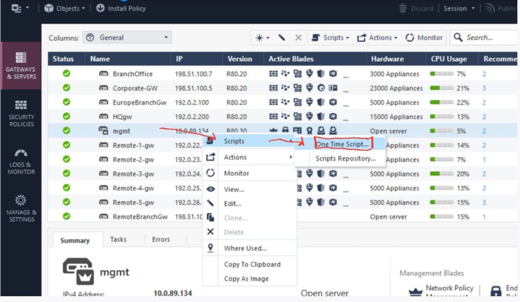Click the new object star icon
The image size is (520, 302).
262,37
